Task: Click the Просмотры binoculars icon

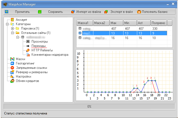Action: (x=28, y=42)
